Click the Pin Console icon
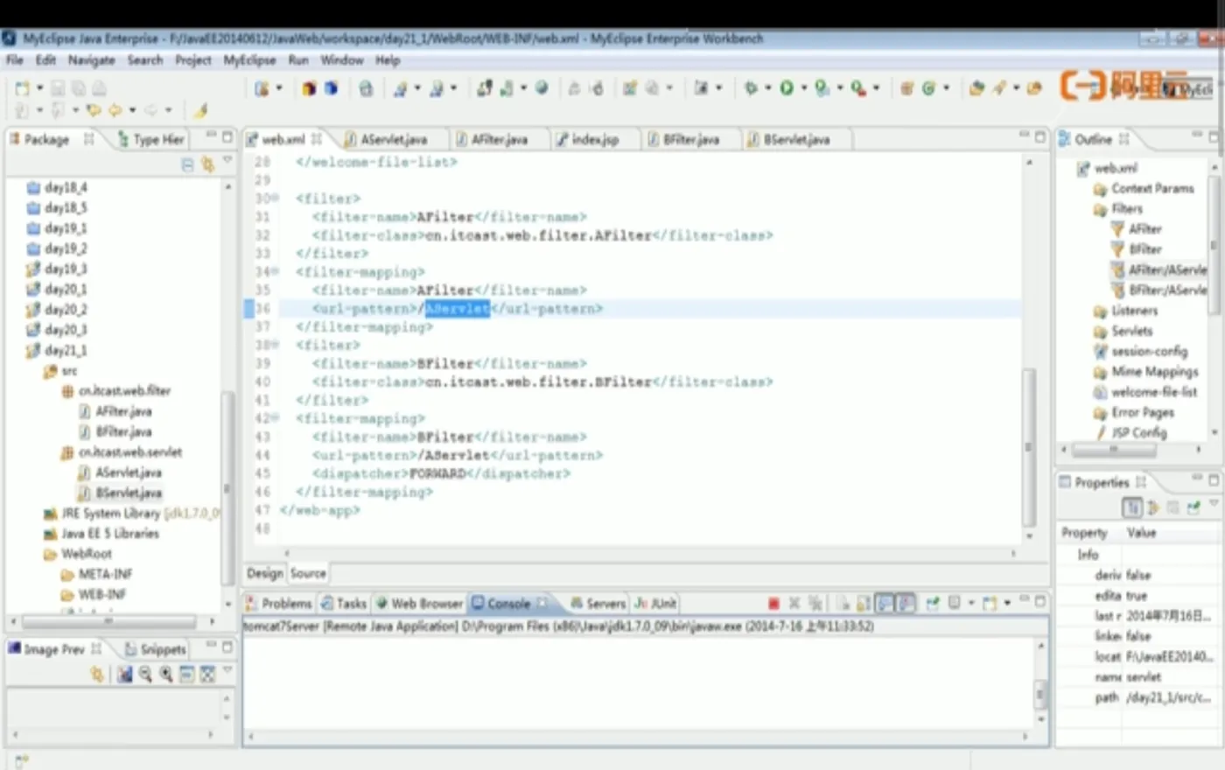Viewport: 1225px width, 770px height. pyautogui.click(x=932, y=603)
